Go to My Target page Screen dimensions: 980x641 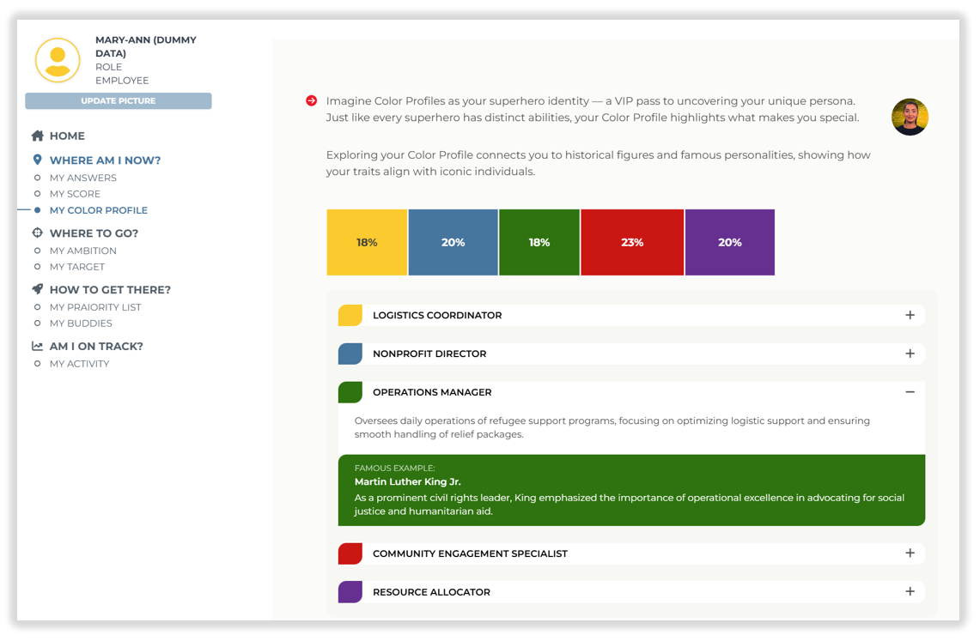pyautogui.click(x=77, y=267)
